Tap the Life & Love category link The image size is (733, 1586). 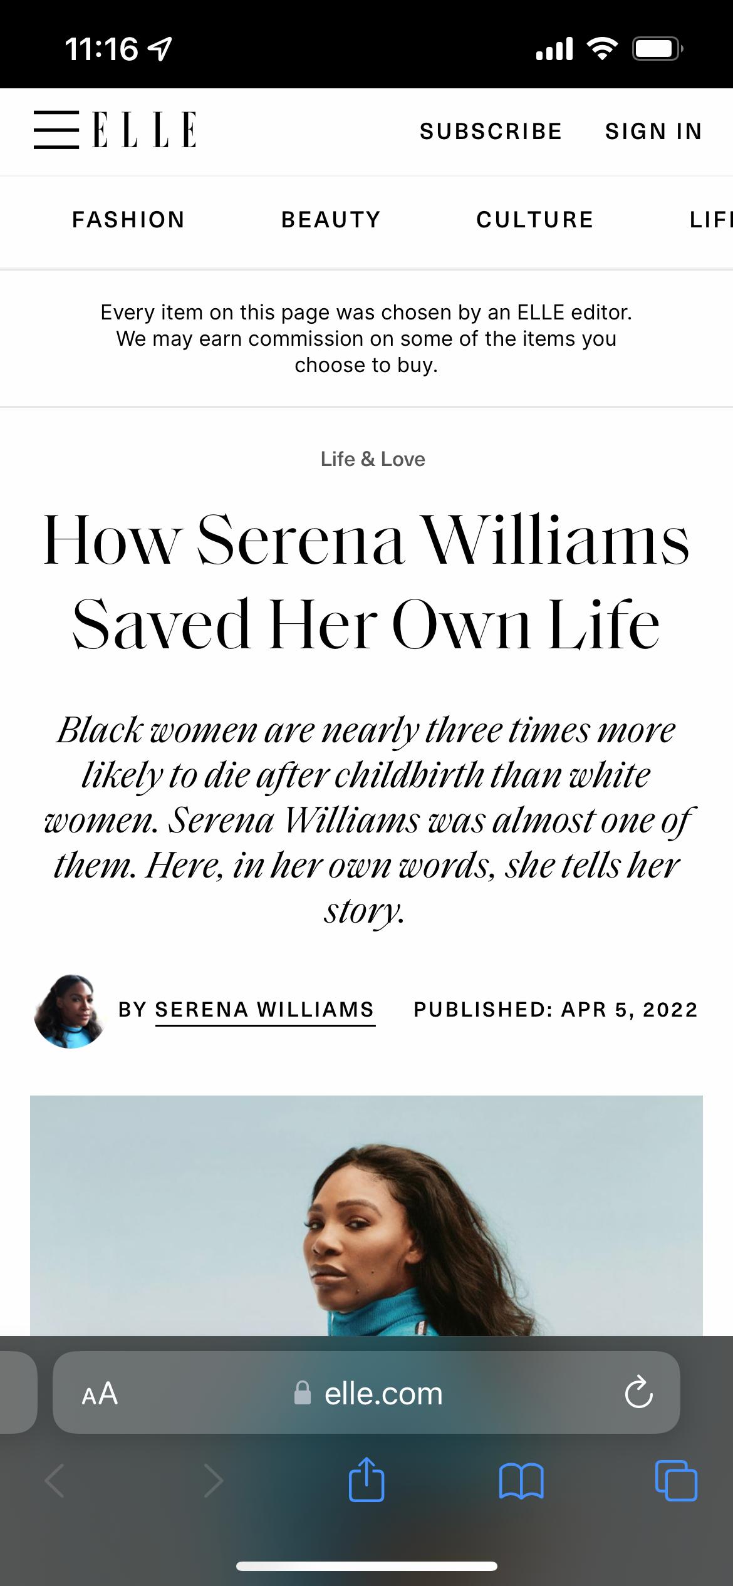373,459
